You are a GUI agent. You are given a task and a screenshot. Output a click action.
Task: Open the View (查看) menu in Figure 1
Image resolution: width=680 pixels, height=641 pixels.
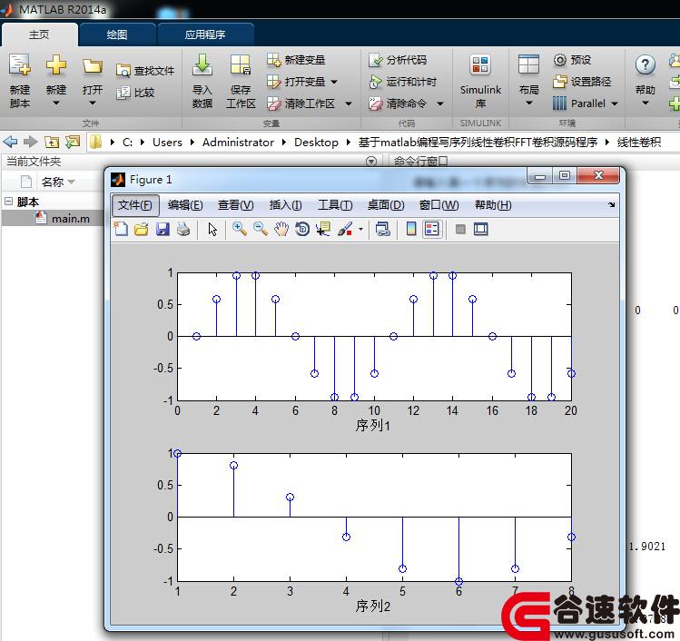pos(235,204)
